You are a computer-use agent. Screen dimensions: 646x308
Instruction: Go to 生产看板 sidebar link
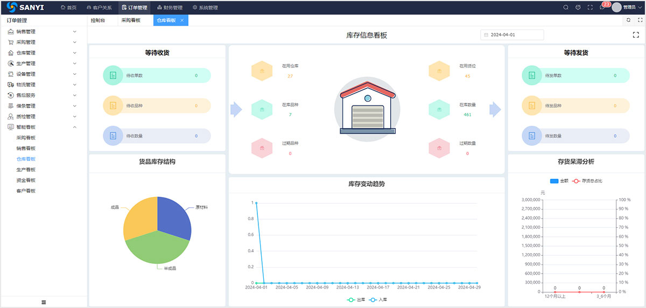pyautogui.click(x=26, y=170)
